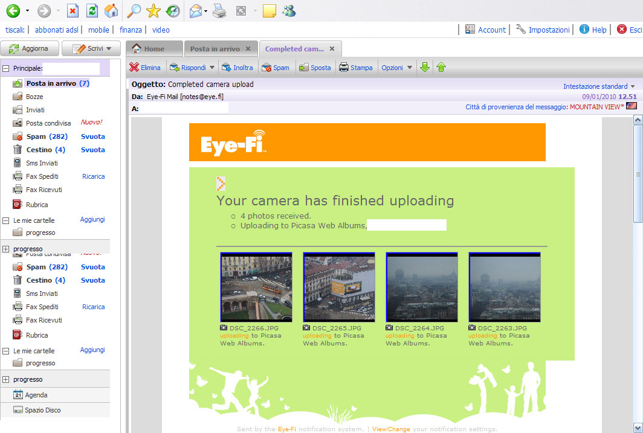Open the Scrivi compose dropdown
This screenshot has height=433, width=643.
109,48
